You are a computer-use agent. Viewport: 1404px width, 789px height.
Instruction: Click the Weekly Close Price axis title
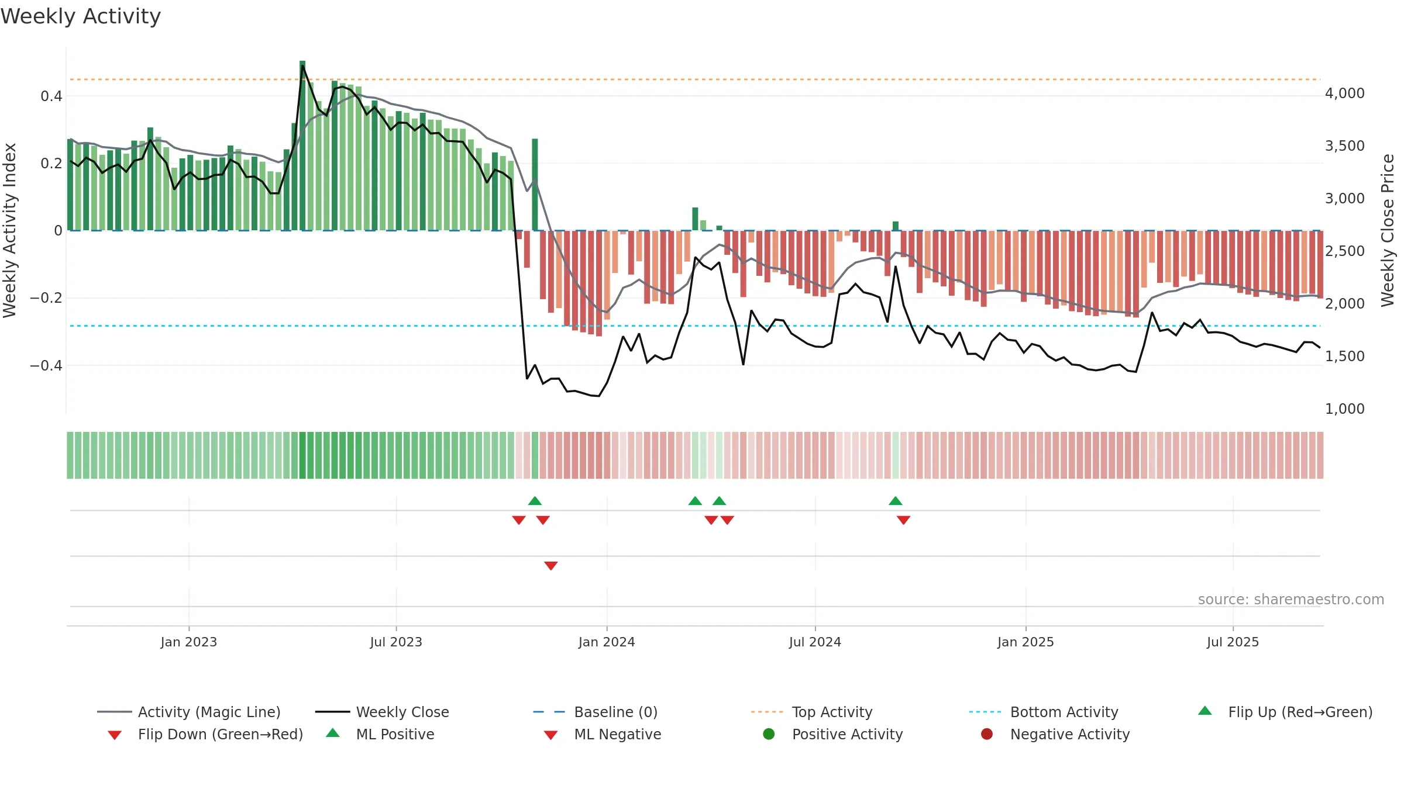1388,230
